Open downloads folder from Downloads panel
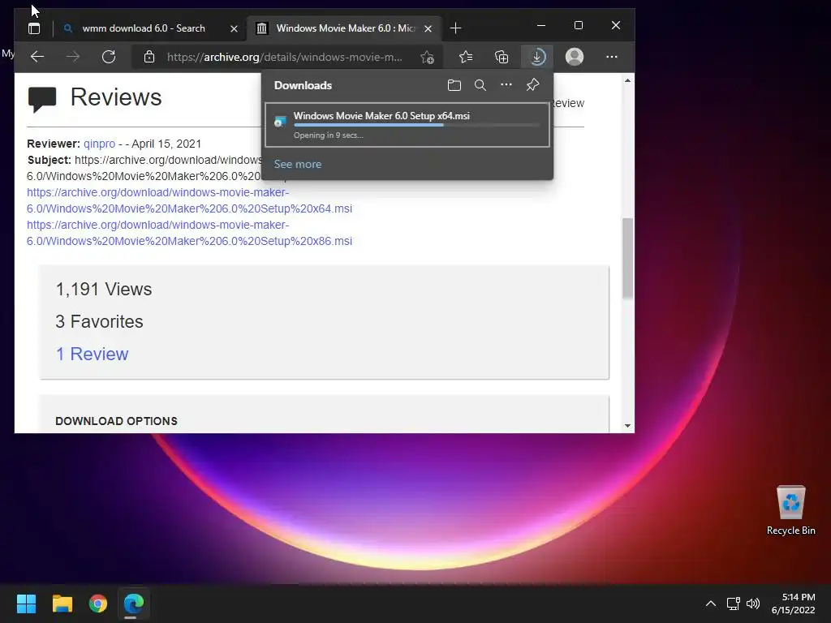 tap(454, 84)
